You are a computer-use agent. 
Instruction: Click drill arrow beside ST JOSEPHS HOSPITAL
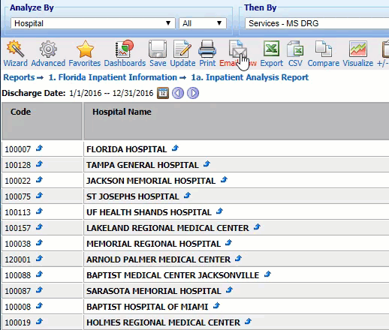pyautogui.click(x=187, y=196)
